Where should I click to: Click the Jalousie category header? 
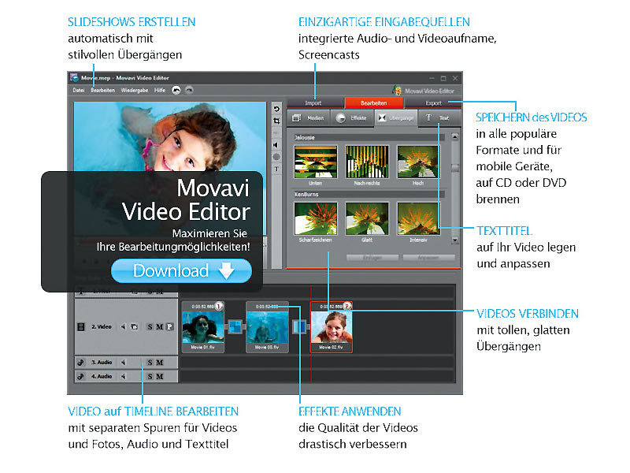tap(369, 137)
